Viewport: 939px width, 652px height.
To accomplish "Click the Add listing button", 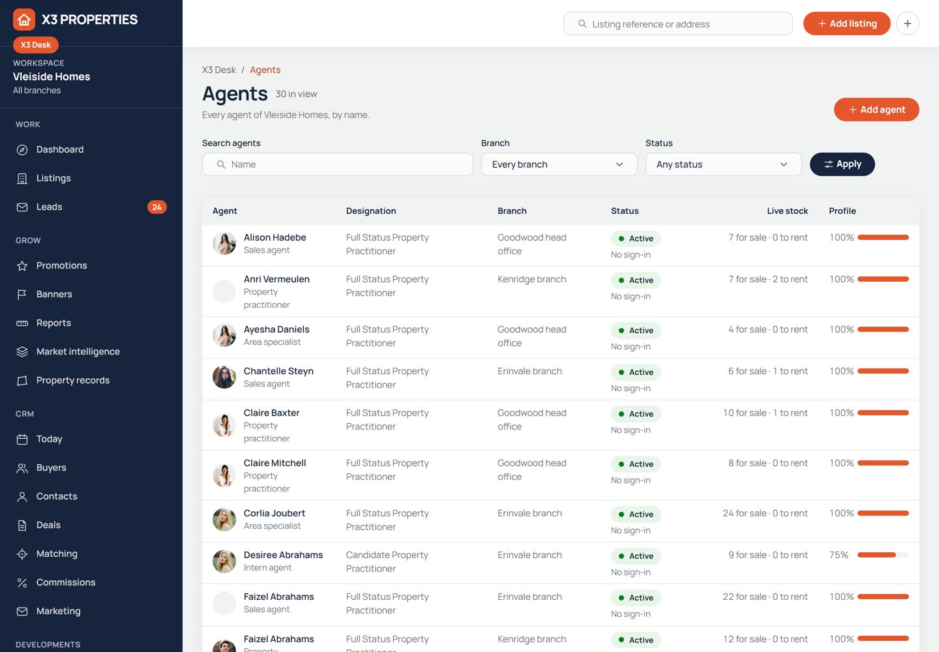I will [846, 23].
